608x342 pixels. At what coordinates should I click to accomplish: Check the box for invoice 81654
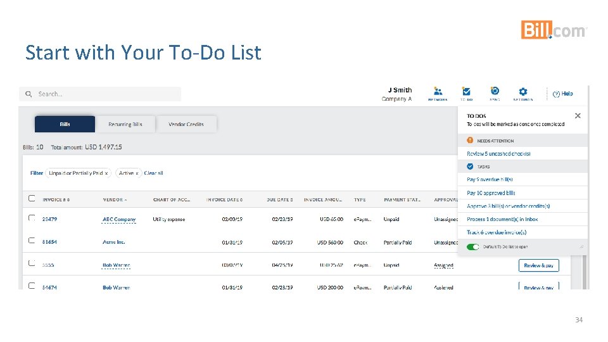coord(32,241)
